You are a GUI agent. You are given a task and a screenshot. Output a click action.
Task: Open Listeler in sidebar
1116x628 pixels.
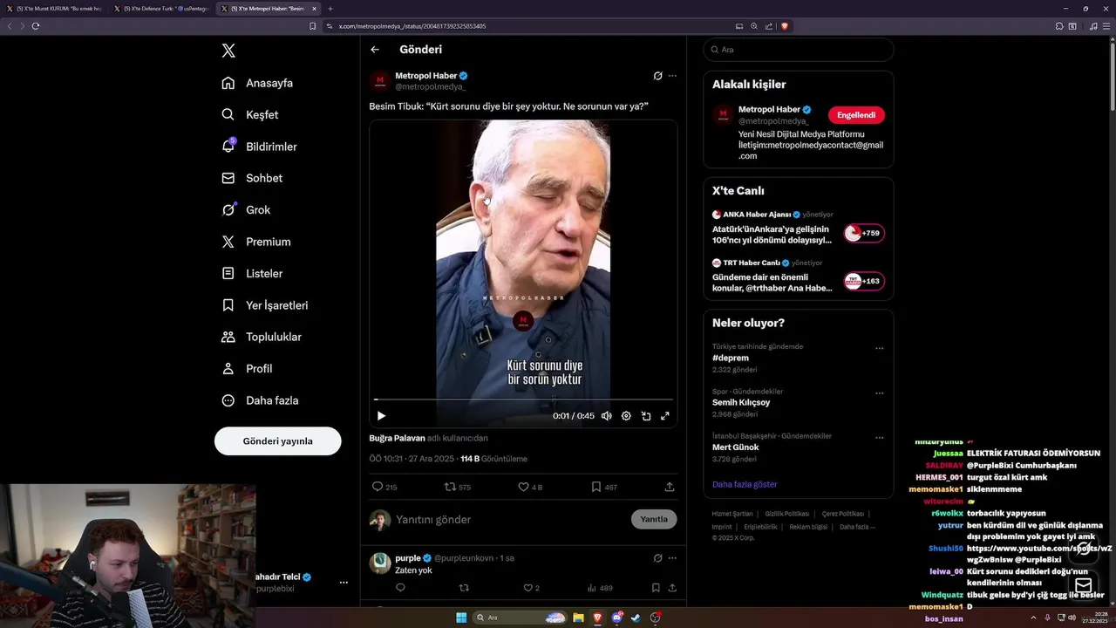[252, 273]
